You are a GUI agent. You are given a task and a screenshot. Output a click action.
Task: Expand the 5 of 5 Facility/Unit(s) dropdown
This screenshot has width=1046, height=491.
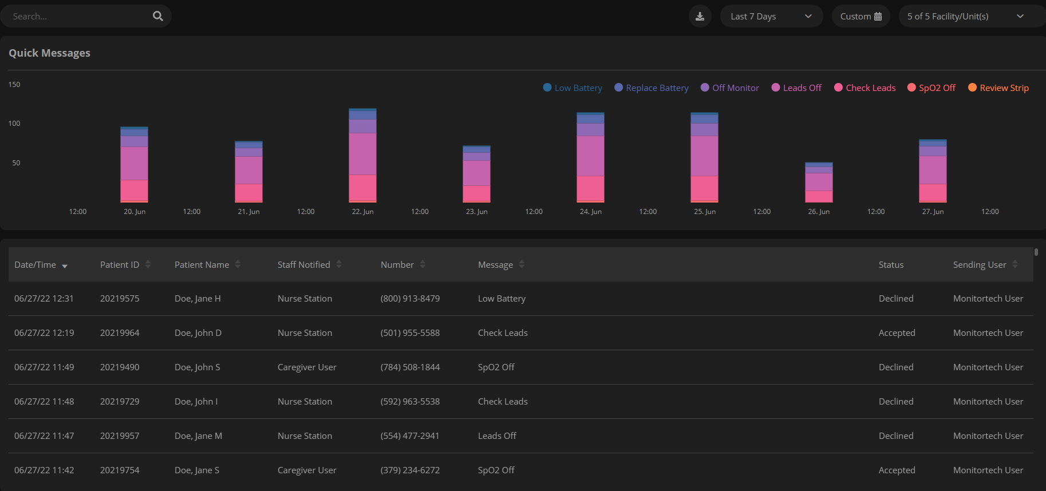click(972, 16)
